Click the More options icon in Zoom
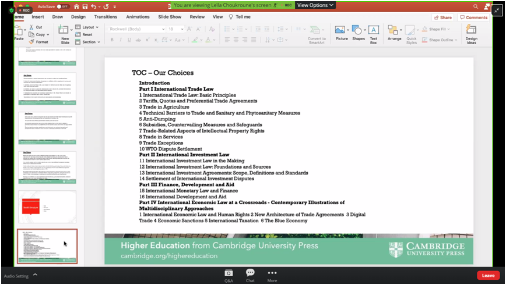Viewport: 506px width, 285px height. 272,275
